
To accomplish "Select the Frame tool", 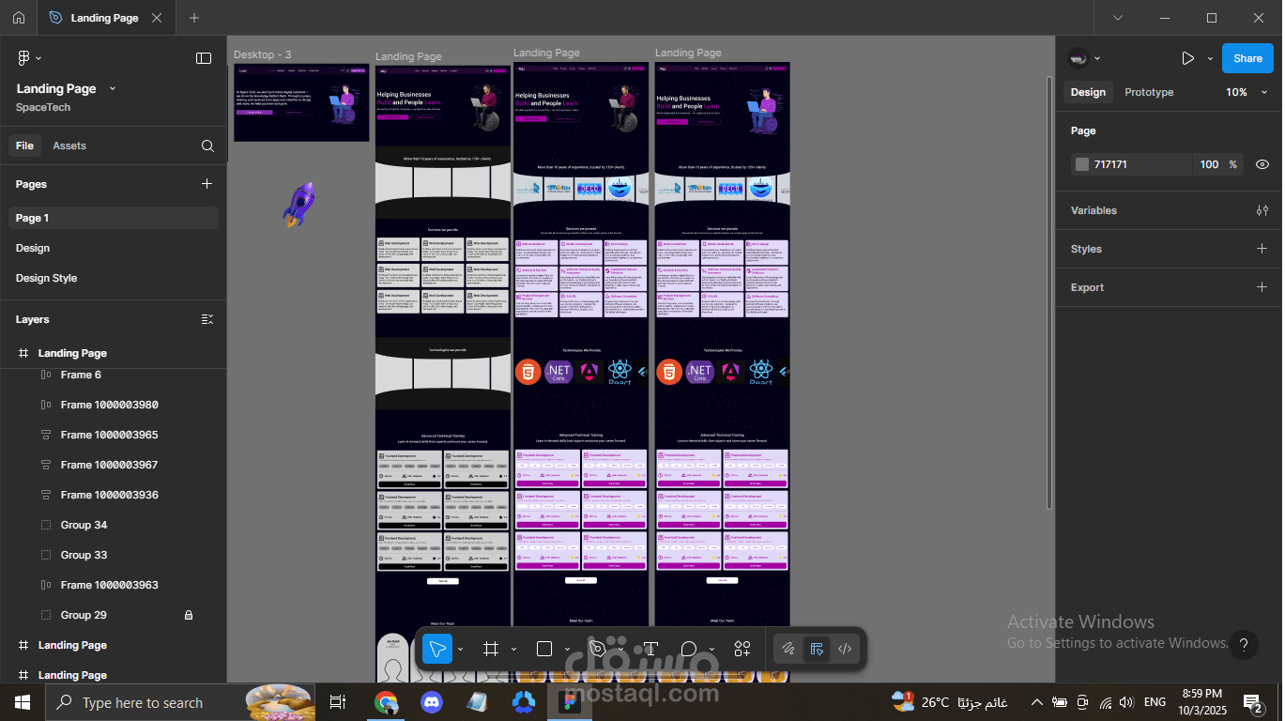I will click(x=490, y=649).
